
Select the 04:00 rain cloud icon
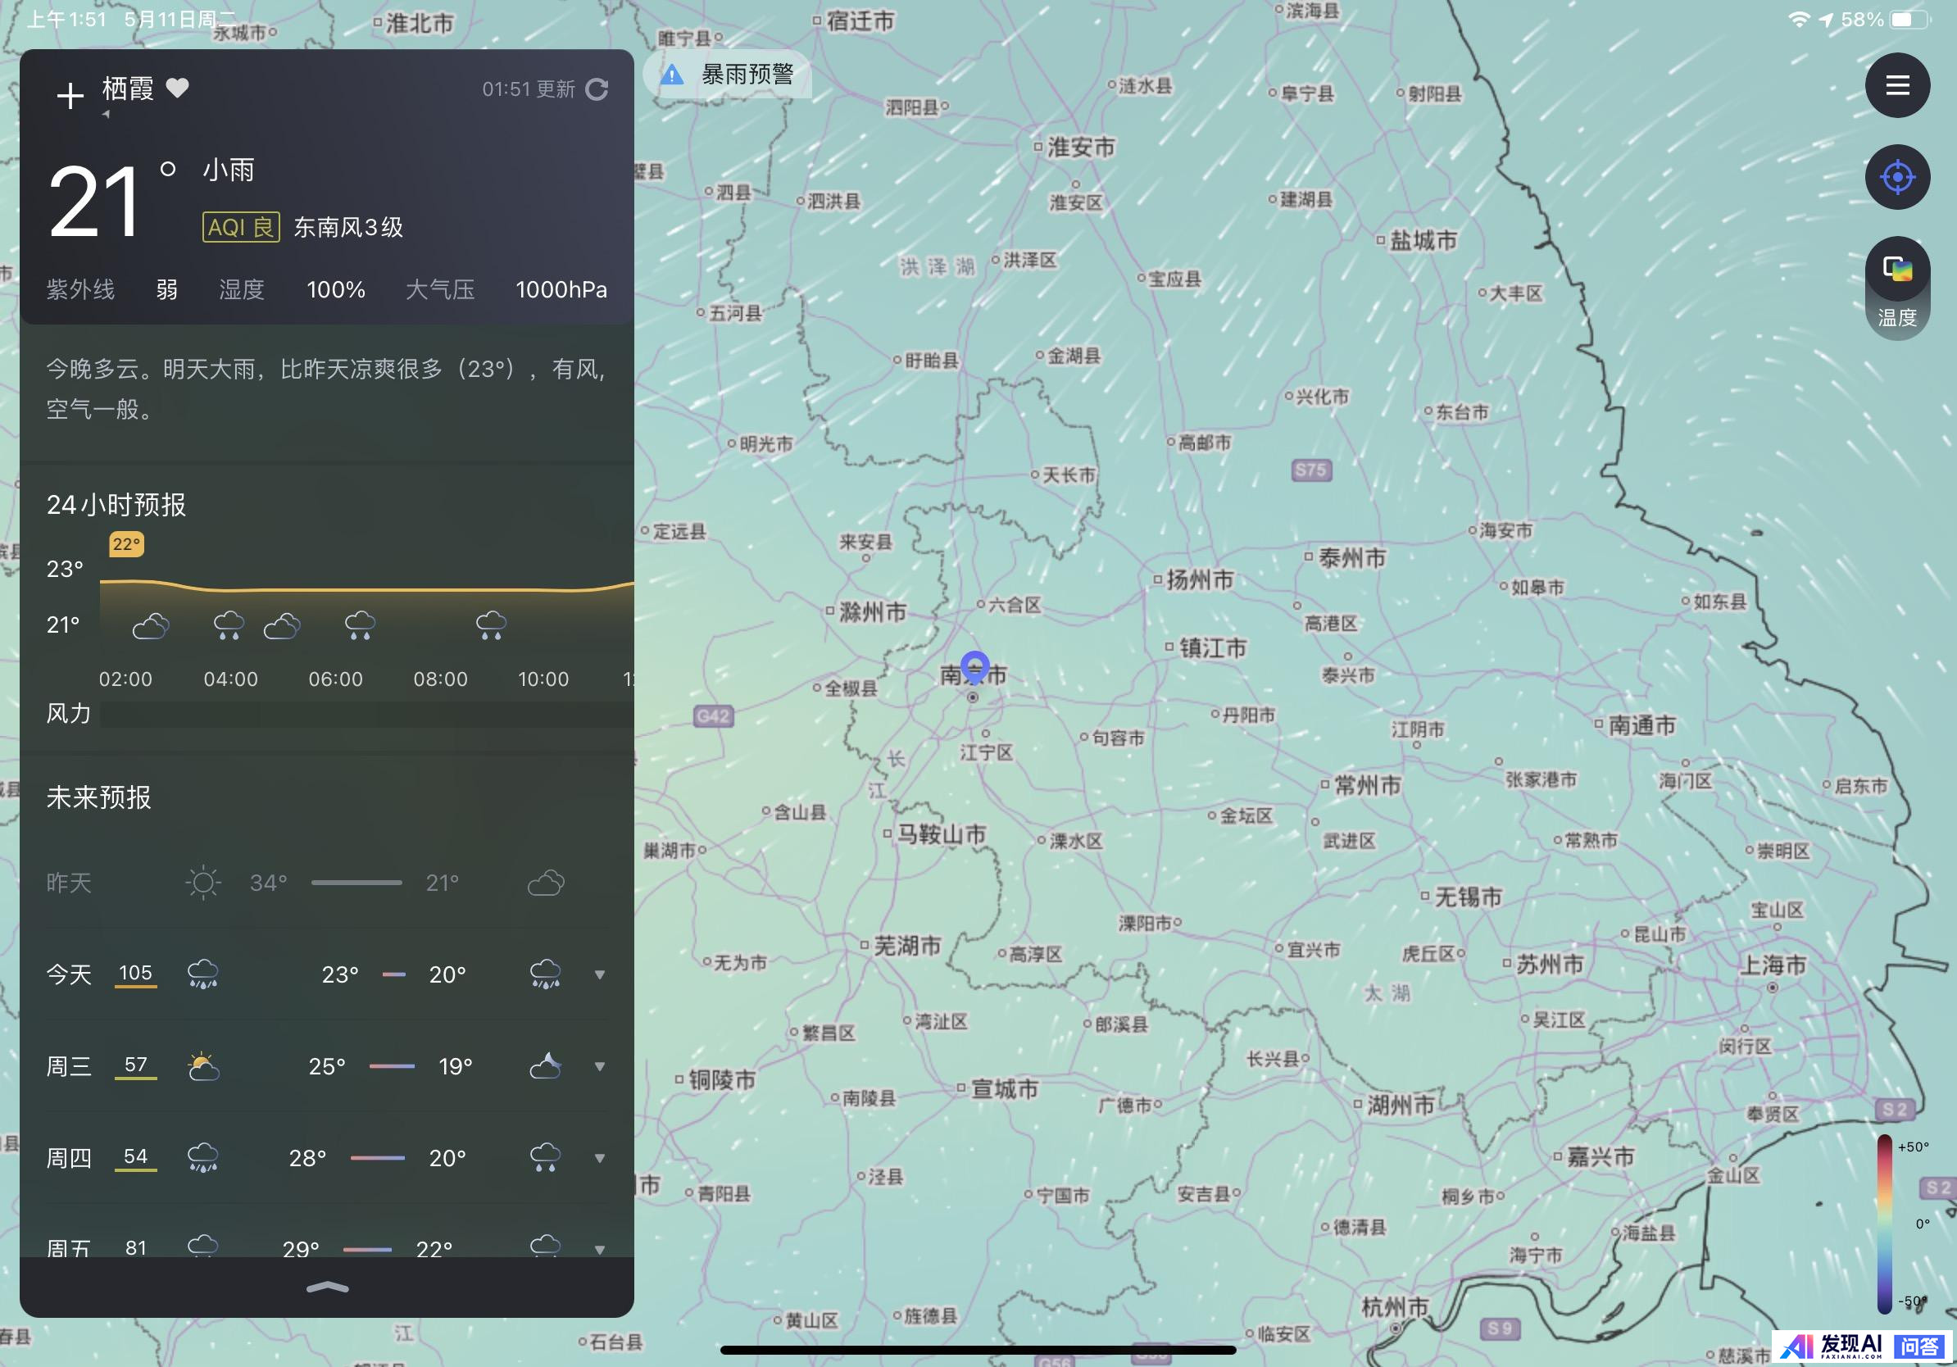(x=229, y=624)
